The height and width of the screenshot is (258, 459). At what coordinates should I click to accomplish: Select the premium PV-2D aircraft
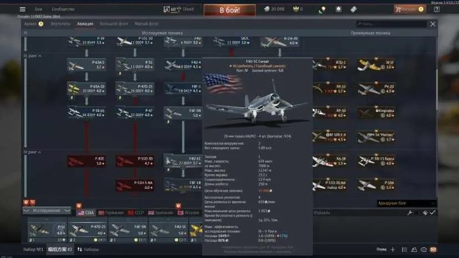pyautogui.click(x=376, y=89)
